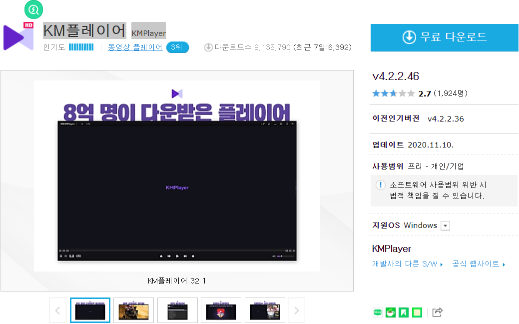
Task: Select the third screenshot thumbnail
Action: point(177,310)
